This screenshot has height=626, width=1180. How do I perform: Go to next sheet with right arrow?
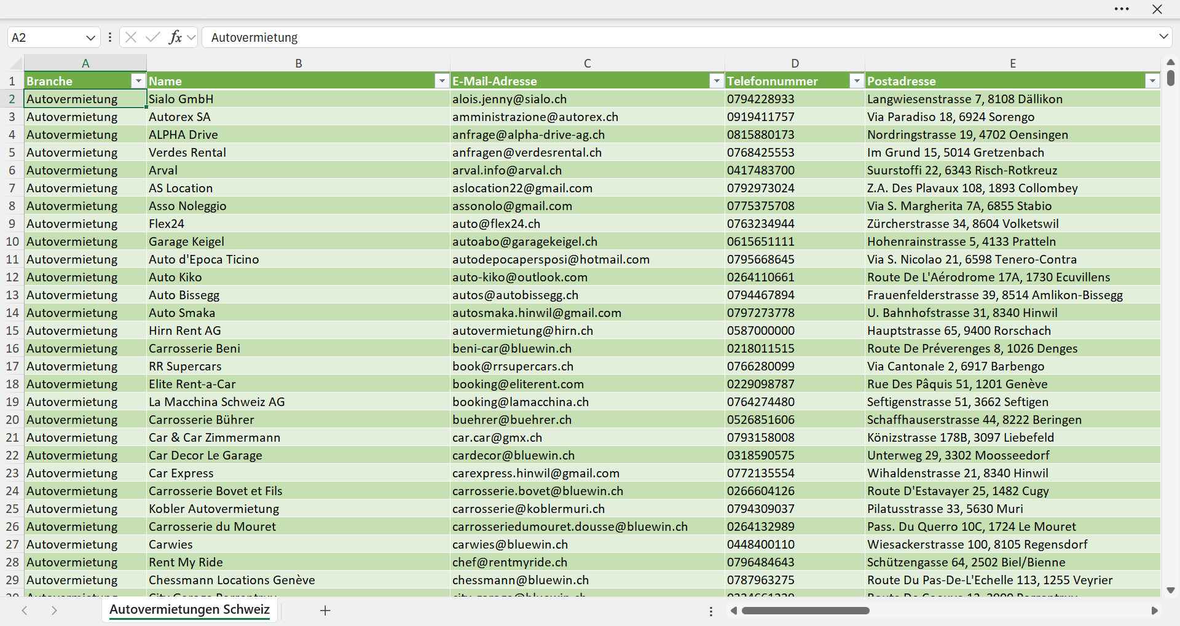pos(54,610)
